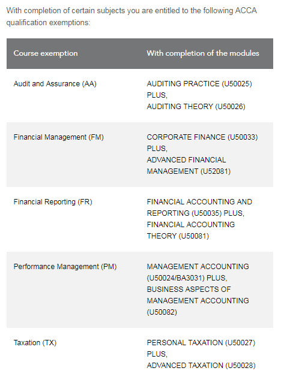284x383 pixels.
Task: Select the Audit and Assurance (AA) cell
Action: [x=55, y=84]
